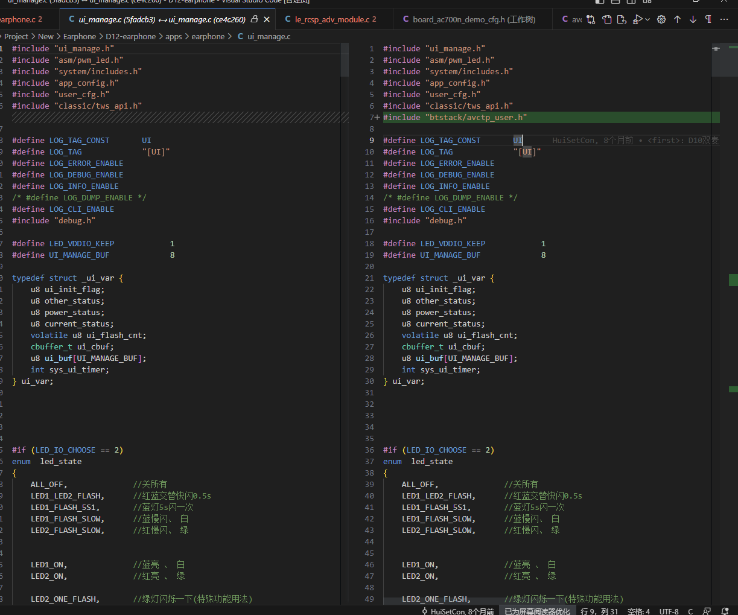Click '已为屏幕阅读器优化' status bar item
This screenshot has width=738, height=615.
click(537, 611)
